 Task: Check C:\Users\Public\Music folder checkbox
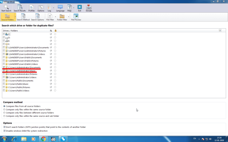click(4, 84)
